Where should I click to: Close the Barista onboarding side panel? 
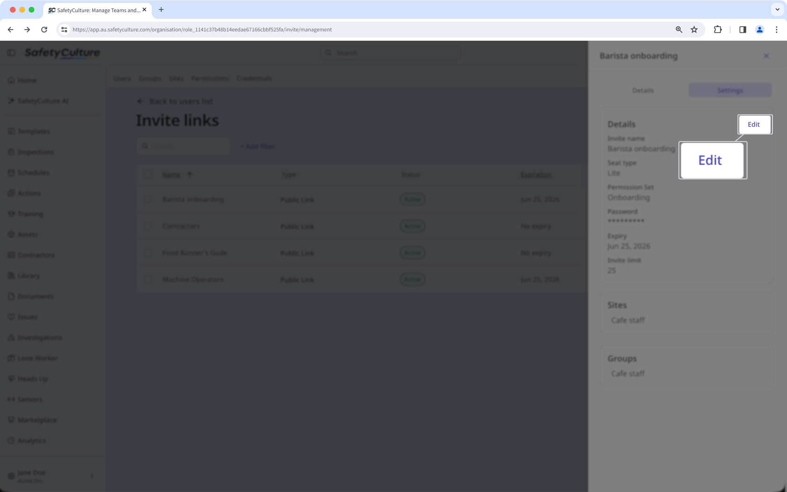point(766,56)
